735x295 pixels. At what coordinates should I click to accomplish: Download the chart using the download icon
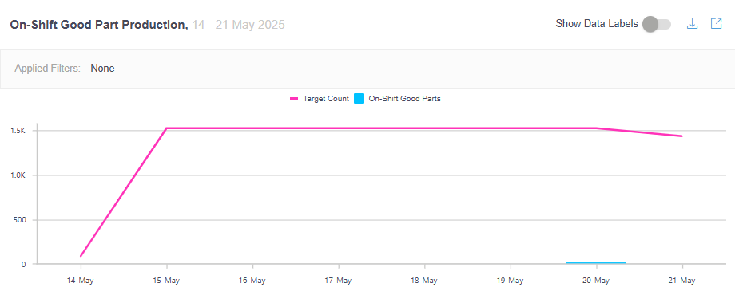pyautogui.click(x=693, y=24)
